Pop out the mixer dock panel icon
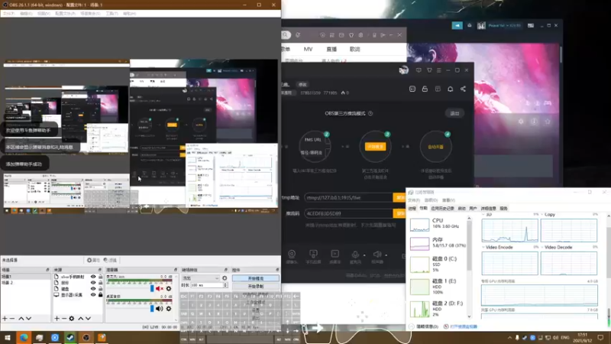Image resolution: width=611 pixels, height=344 pixels. [176, 270]
